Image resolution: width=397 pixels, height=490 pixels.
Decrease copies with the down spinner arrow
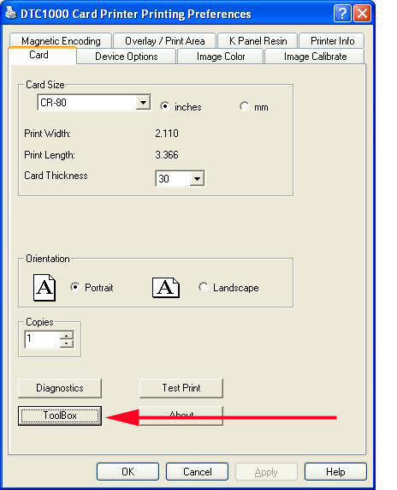point(67,344)
